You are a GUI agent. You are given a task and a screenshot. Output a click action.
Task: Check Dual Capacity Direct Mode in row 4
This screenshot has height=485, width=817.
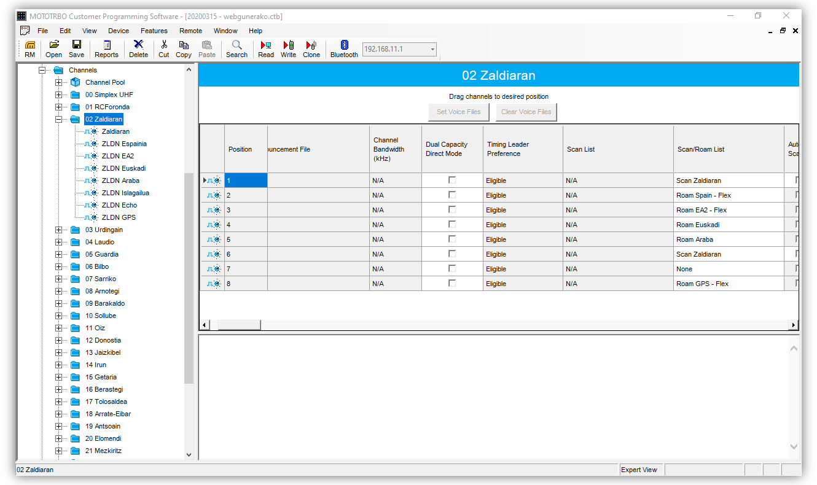(452, 225)
